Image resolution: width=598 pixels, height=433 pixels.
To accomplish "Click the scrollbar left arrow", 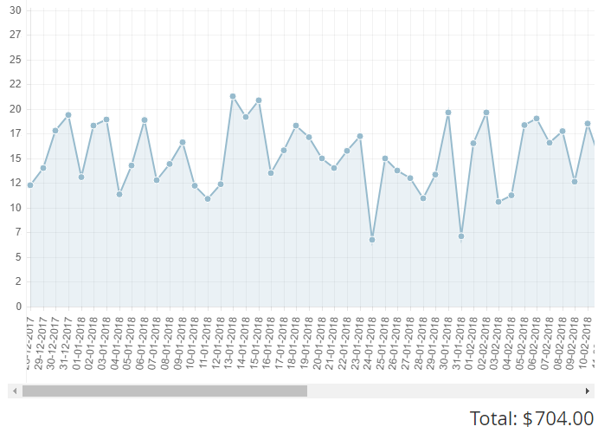I will (x=15, y=391).
